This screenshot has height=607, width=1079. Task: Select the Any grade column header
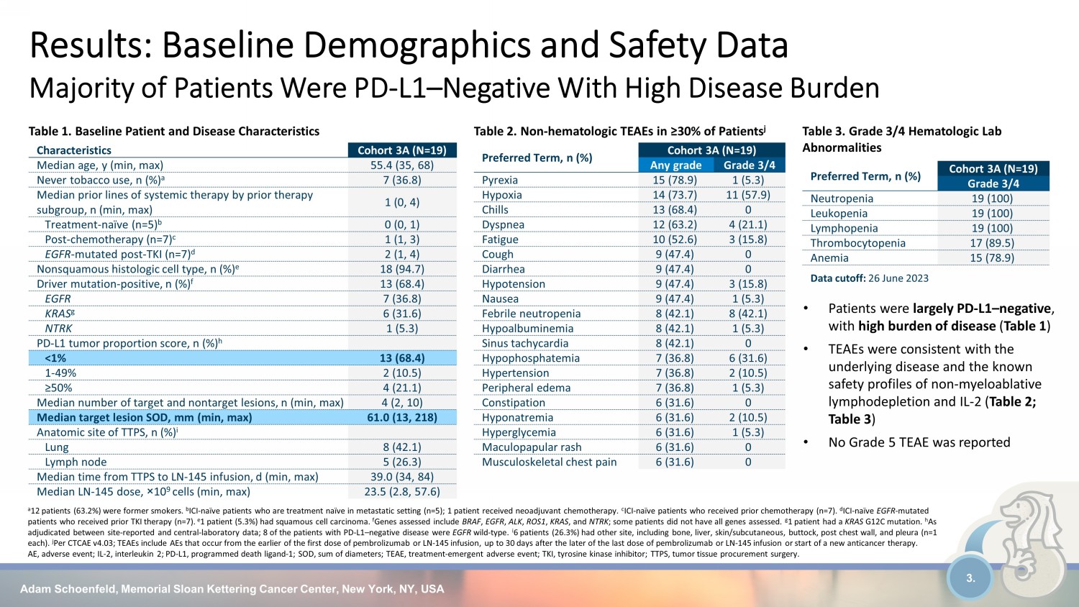675,165
